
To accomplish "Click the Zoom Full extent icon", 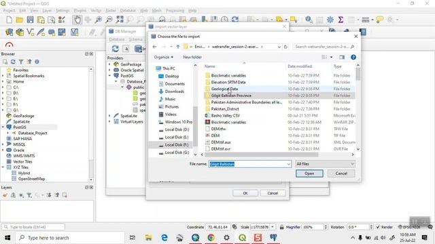I will point(120,20).
